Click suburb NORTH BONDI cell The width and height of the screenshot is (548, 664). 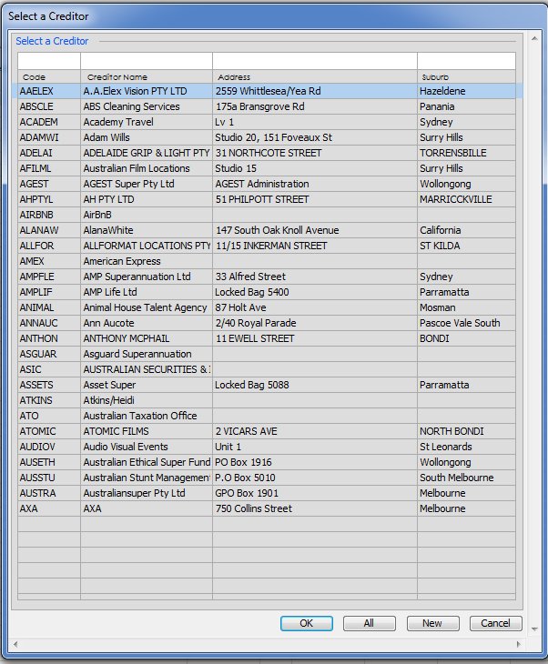tap(466, 431)
